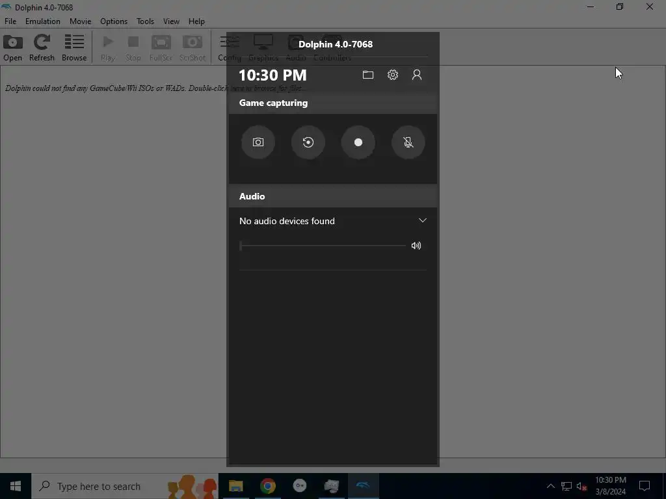The image size is (666, 499).
Task: Open Google Chrome from taskbar
Action: [x=267, y=486]
